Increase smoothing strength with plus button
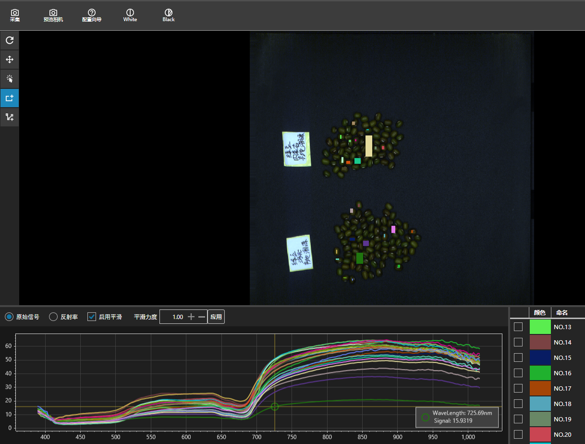The image size is (585, 444). (191, 317)
